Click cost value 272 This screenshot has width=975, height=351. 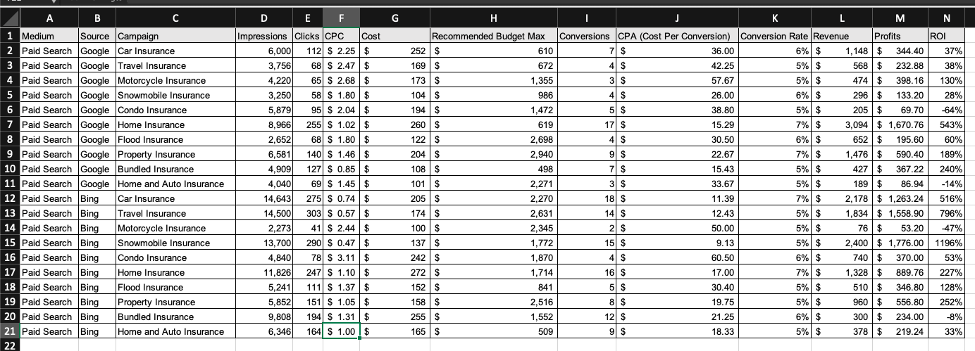pyautogui.click(x=395, y=272)
